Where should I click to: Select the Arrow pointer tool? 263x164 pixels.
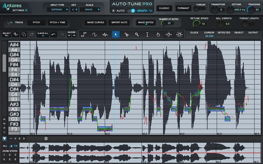click(x=116, y=35)
